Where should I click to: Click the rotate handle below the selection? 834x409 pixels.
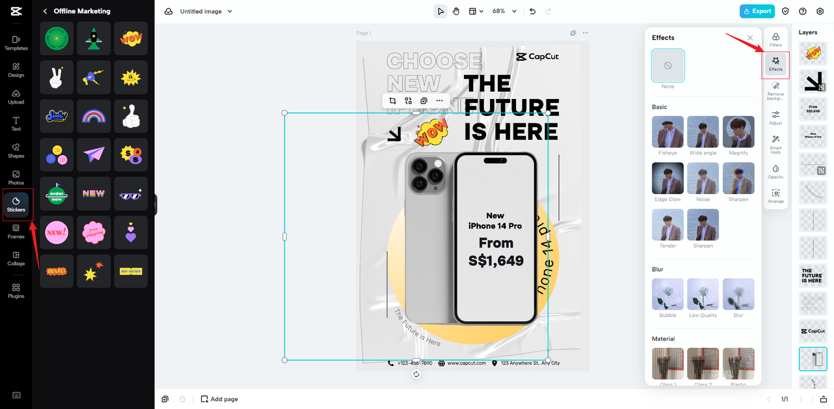point(416,374)
